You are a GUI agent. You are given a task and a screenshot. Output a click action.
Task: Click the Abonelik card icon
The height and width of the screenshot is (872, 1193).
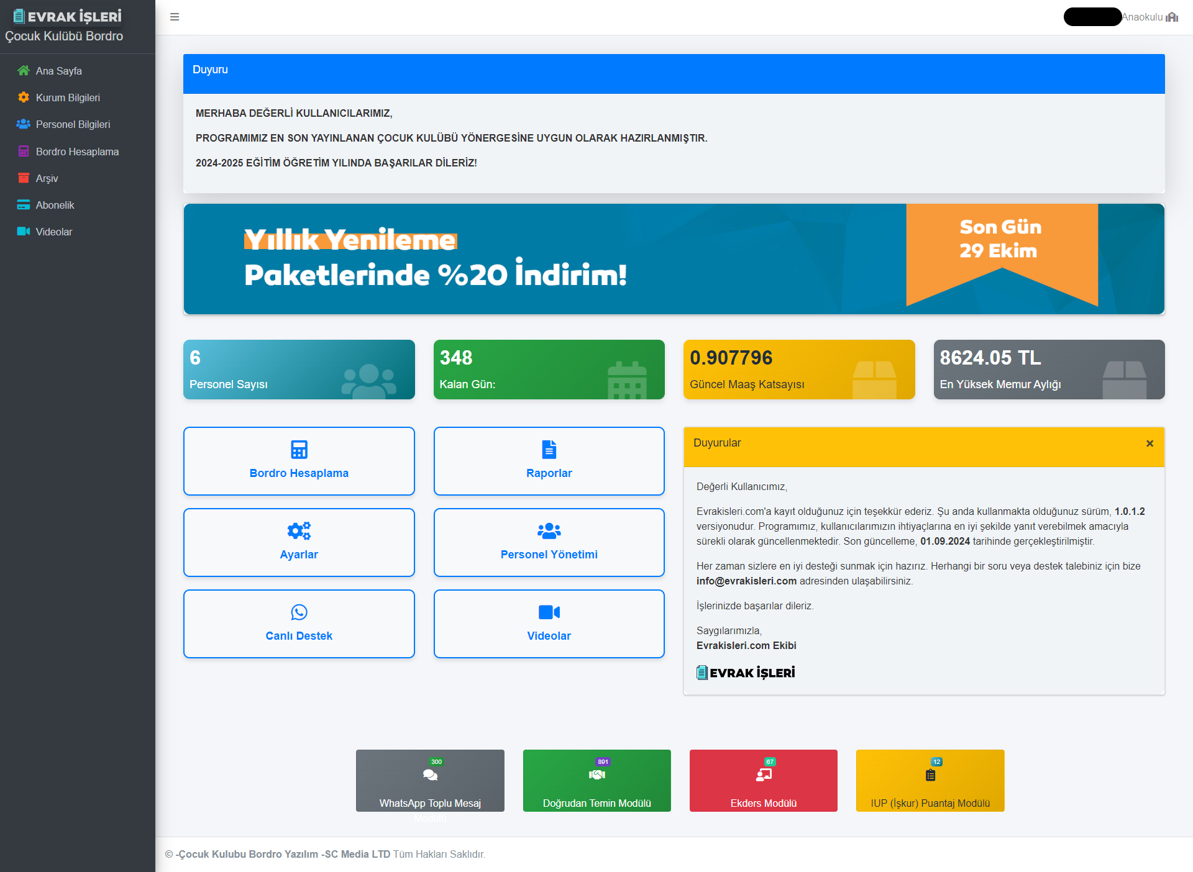pyautogui.click(x=24, y=205)
